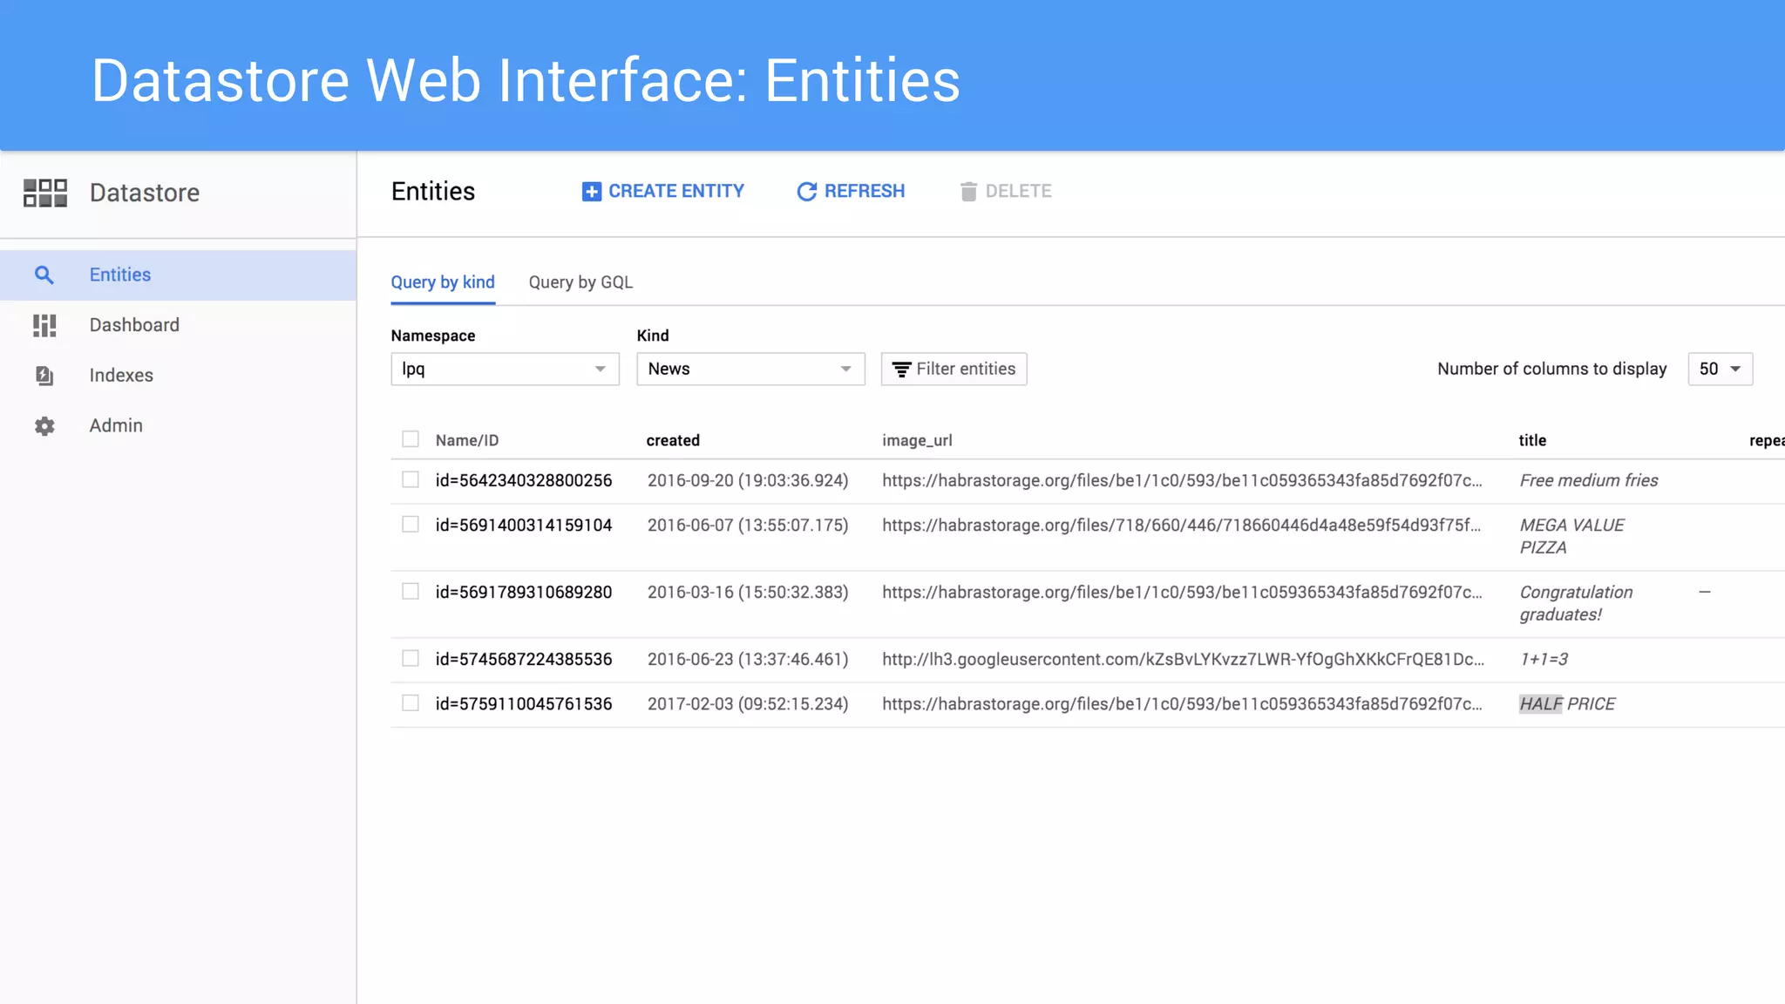
Task: Click the Entities magnifier icon in sidebar
Action: pos(44,275)
